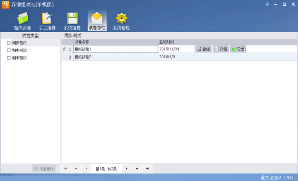
Task: Click the 模拟试卷1 name edit field
Action: pos(115,49)
